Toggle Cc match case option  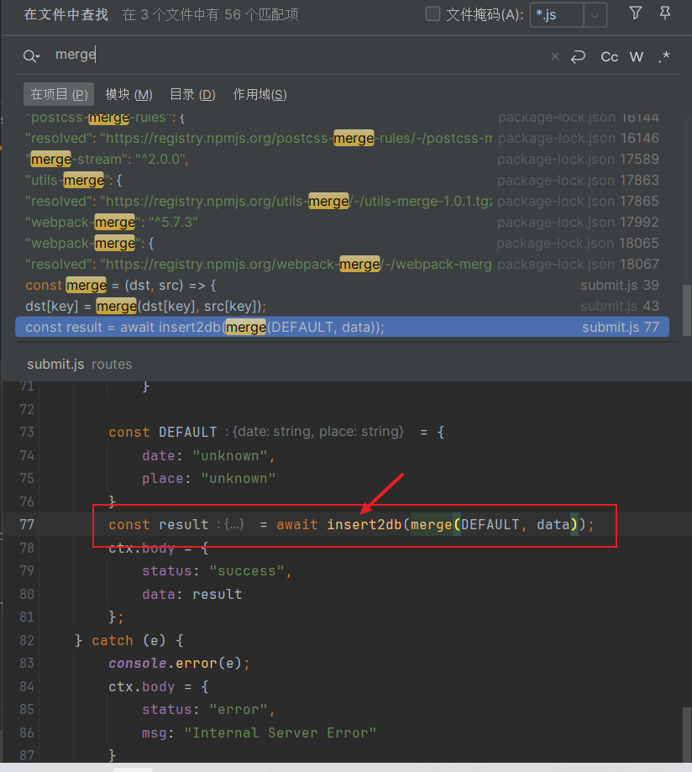click(610, 57)
